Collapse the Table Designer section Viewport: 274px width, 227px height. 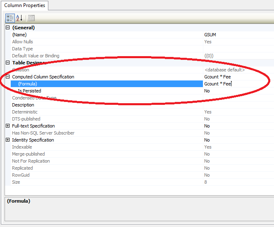point(7,63)
